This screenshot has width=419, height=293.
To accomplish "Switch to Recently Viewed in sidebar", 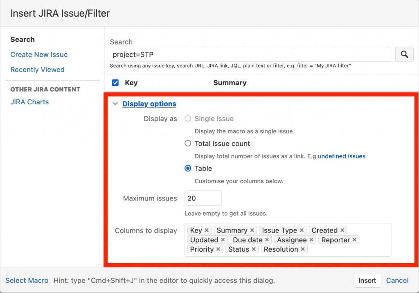I will [37, 70].
